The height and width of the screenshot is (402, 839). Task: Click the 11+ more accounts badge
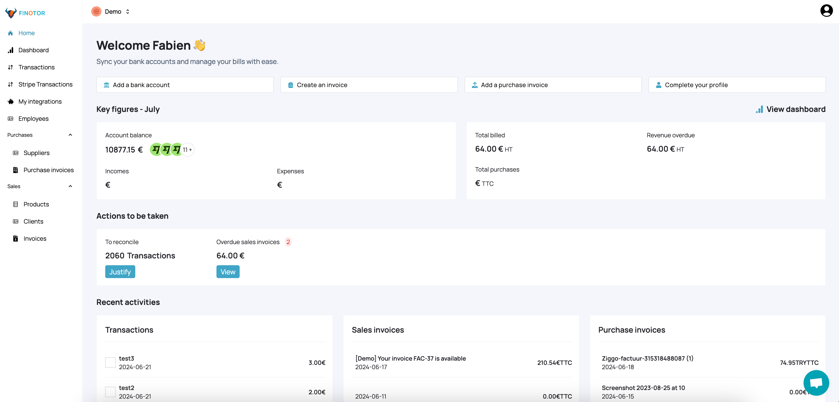(187, 150)
